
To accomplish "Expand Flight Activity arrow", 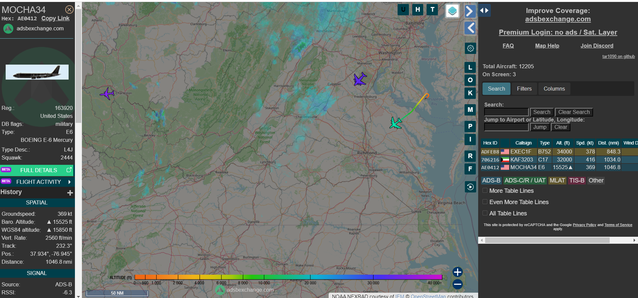I will click(x=69, y=182).
